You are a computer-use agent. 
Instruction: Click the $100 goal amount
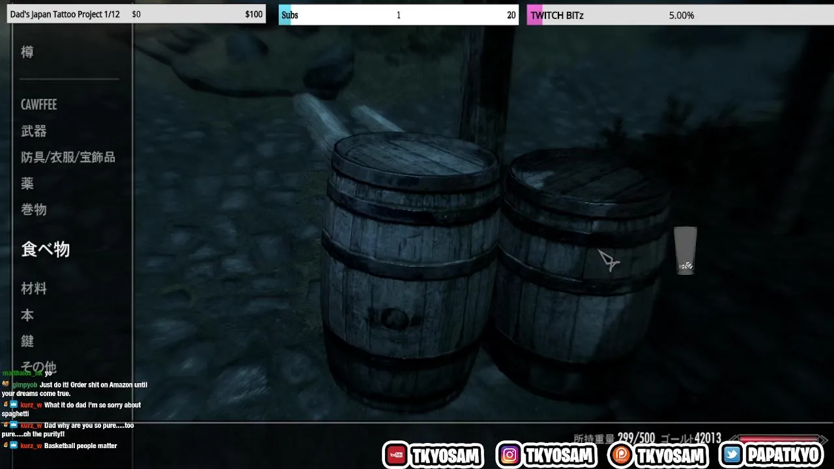[x=253, y=14]
